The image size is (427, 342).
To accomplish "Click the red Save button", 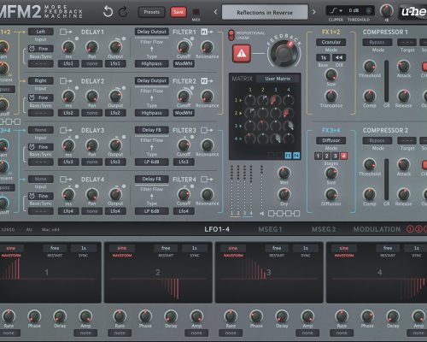I will (x=178, y=12).
